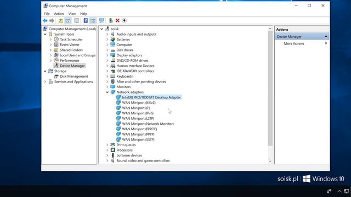
Task: Collapse the System Tools tree node
Action: (45, 34)
